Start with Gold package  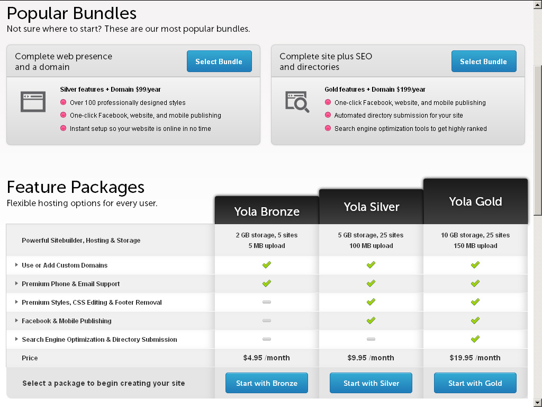pos(475,383)
